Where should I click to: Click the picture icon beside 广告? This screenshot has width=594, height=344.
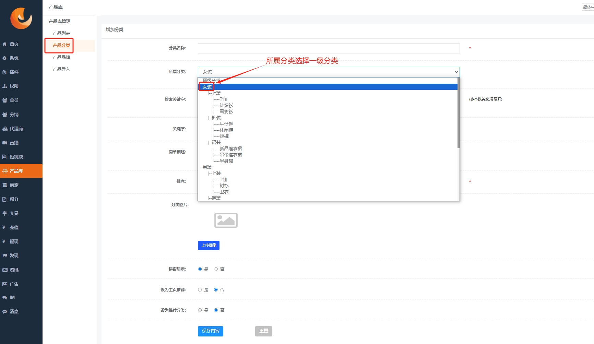(x=4, y=284)
